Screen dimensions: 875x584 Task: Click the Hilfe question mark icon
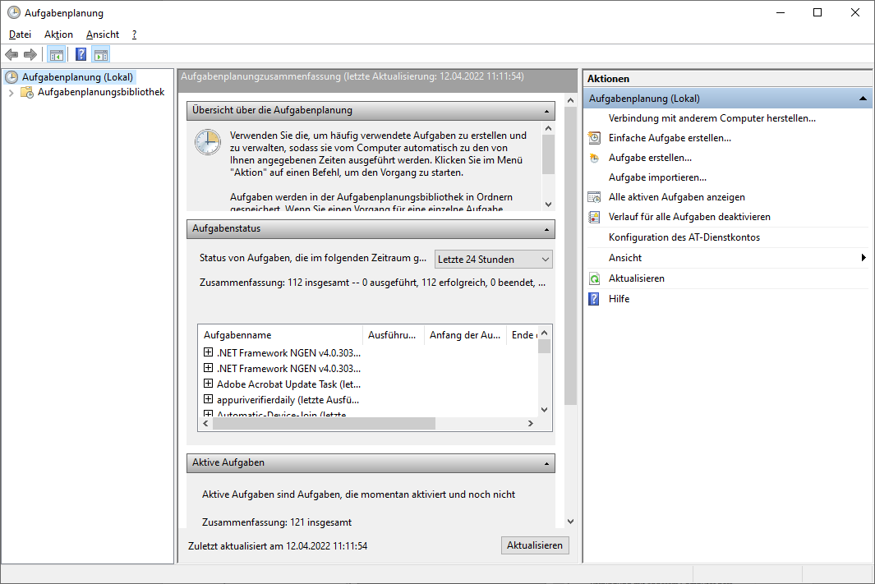point(594,299)
